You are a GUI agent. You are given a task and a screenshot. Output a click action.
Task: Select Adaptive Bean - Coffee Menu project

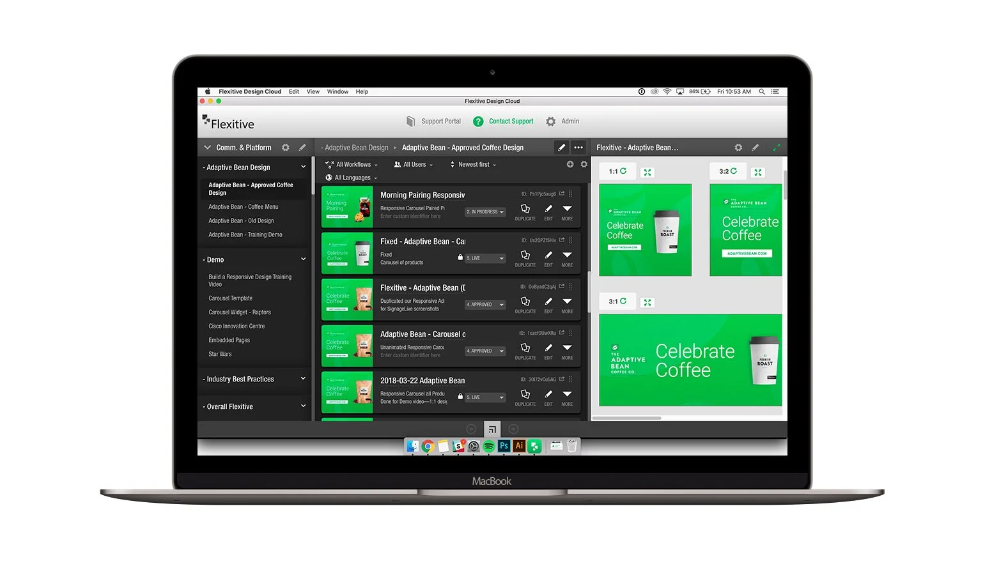pyautogui.click(x=244, y=207)
